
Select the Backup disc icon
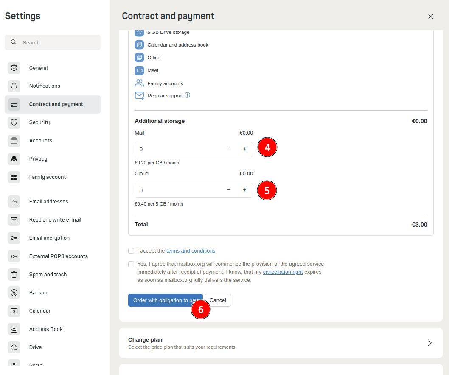coord(14,292)
